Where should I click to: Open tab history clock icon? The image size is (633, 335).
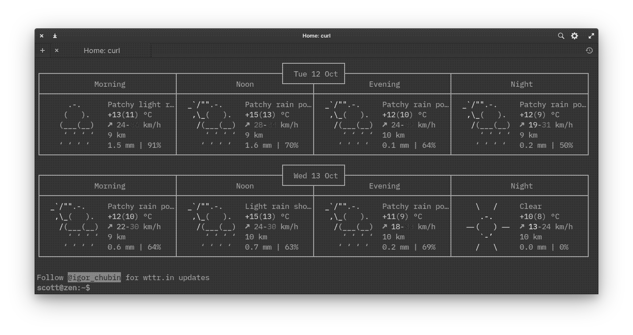[x=589, y=50]
